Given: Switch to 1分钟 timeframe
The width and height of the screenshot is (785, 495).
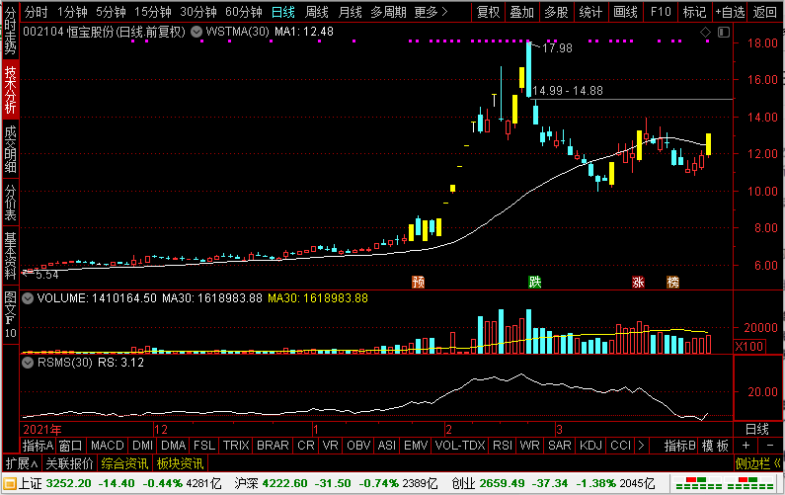Looking at the screenshot, I should point(72,12).
